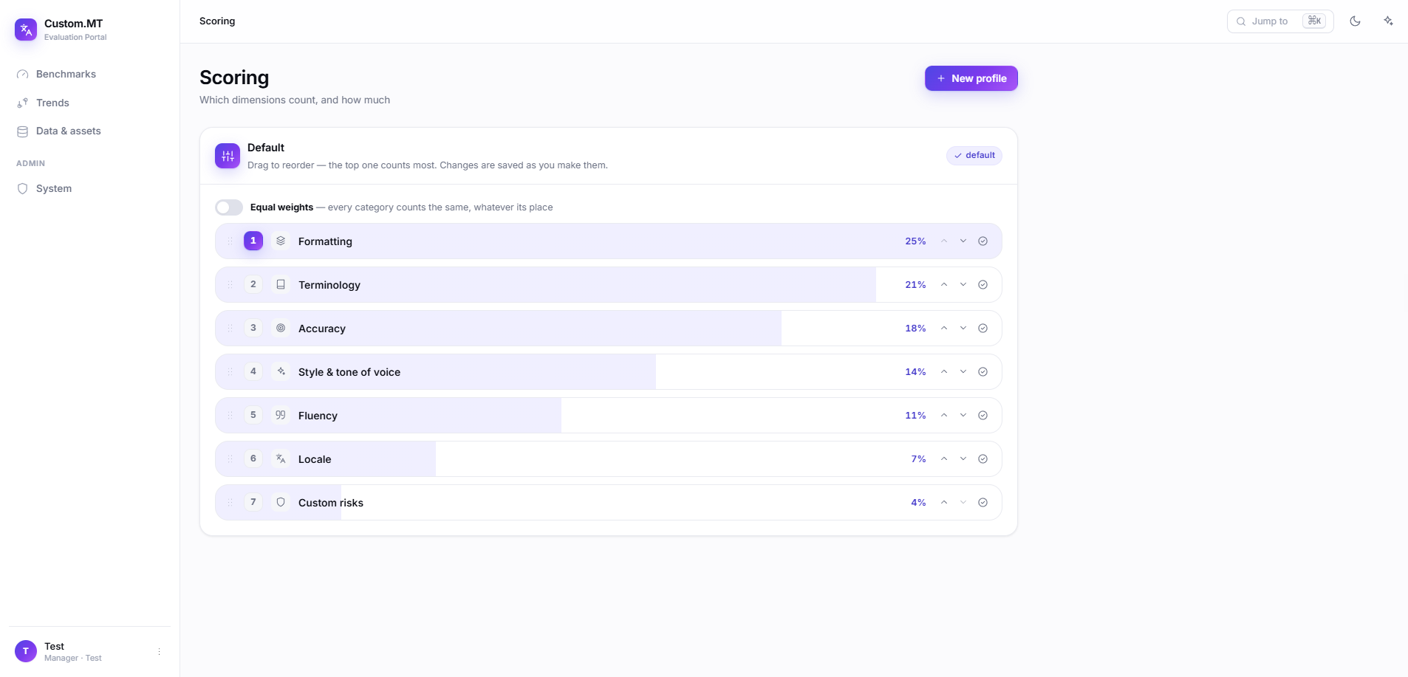The width and height of the screenshot is (1408, 677).
Task: Open the sparkle assistant icon
Action: 1388,21
